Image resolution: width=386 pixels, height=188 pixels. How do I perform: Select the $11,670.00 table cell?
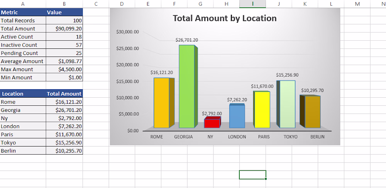pyautogui.click(x=64, y=134)
